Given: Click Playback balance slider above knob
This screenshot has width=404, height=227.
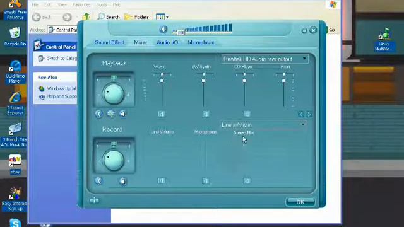Looking at the screenshot, I should coord(114,77).
